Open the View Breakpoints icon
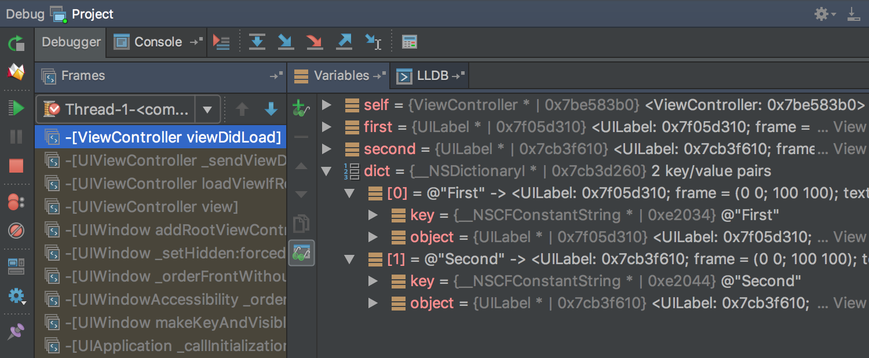The image size is (869, 358). click(x=16, y=202)
